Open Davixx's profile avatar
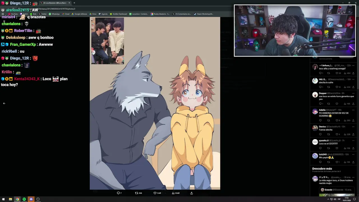The width and height of the screenshot is (359, 202). click(x=315, y=128)
